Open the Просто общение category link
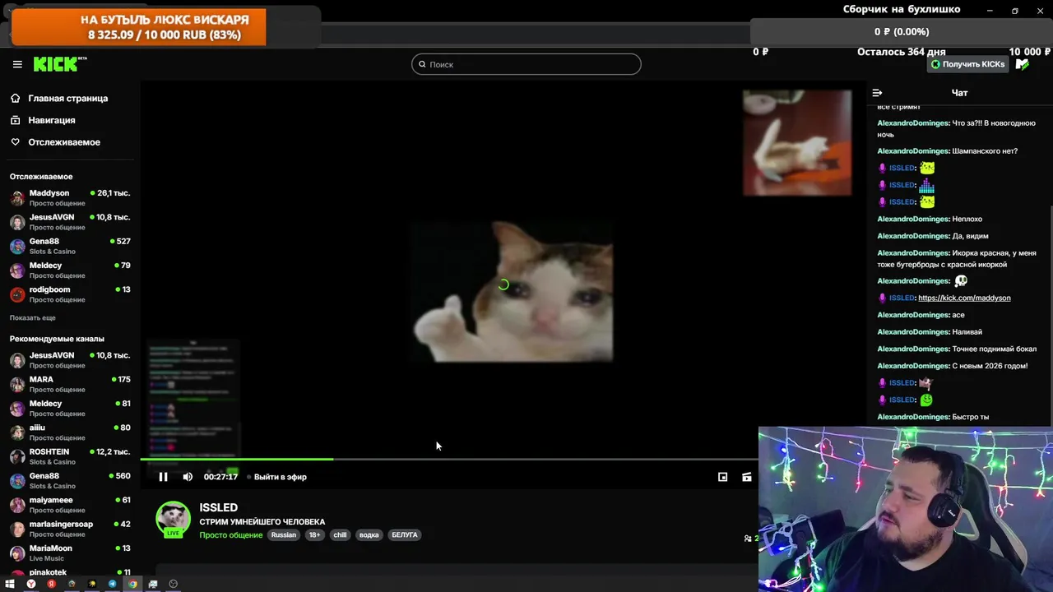 [231, 534]
